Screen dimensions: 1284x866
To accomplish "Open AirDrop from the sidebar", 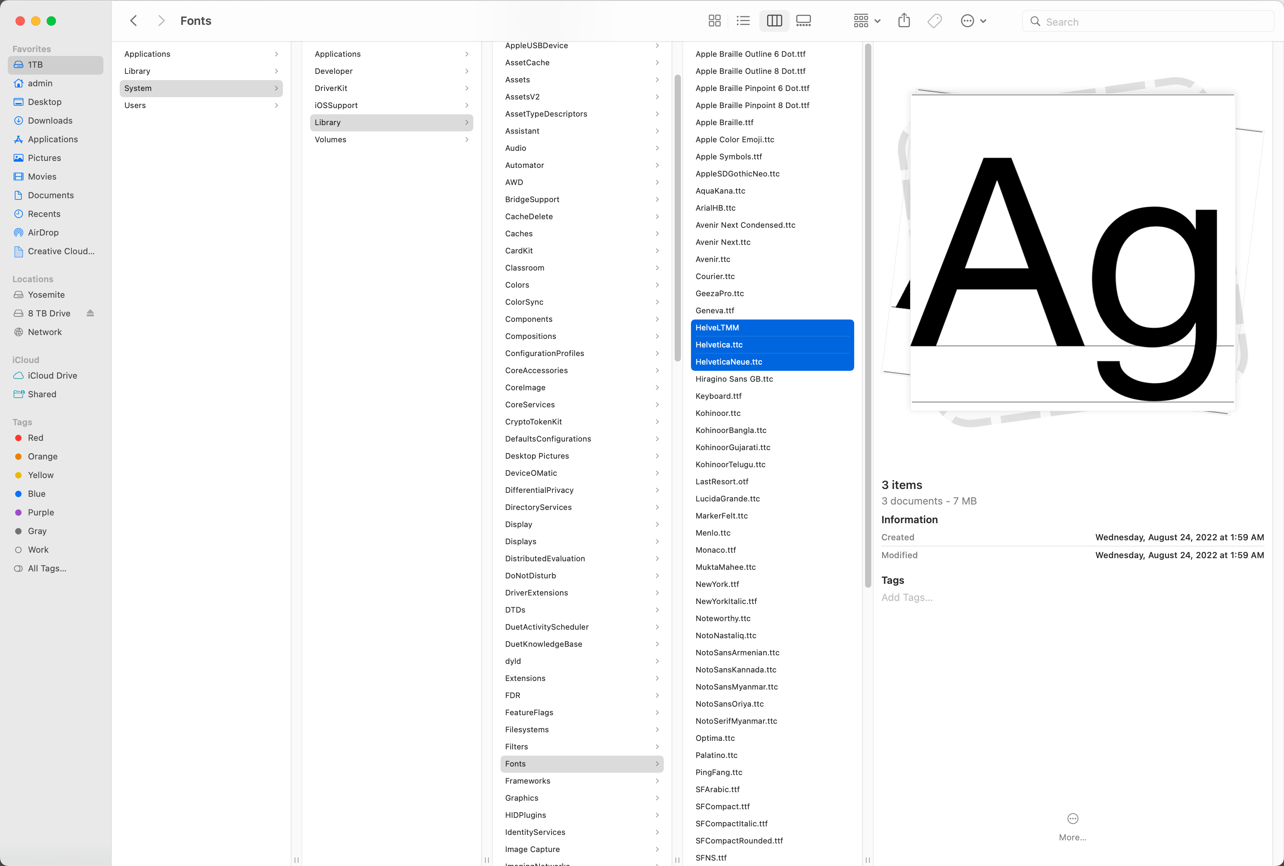I will pos(44,232).
